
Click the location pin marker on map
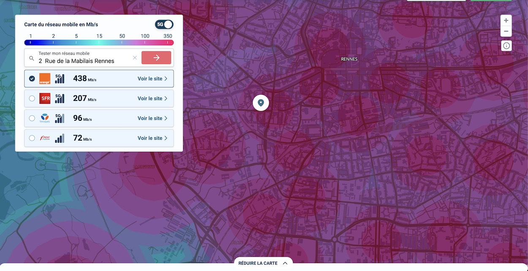pyautogui.click(x=261, y=103)
